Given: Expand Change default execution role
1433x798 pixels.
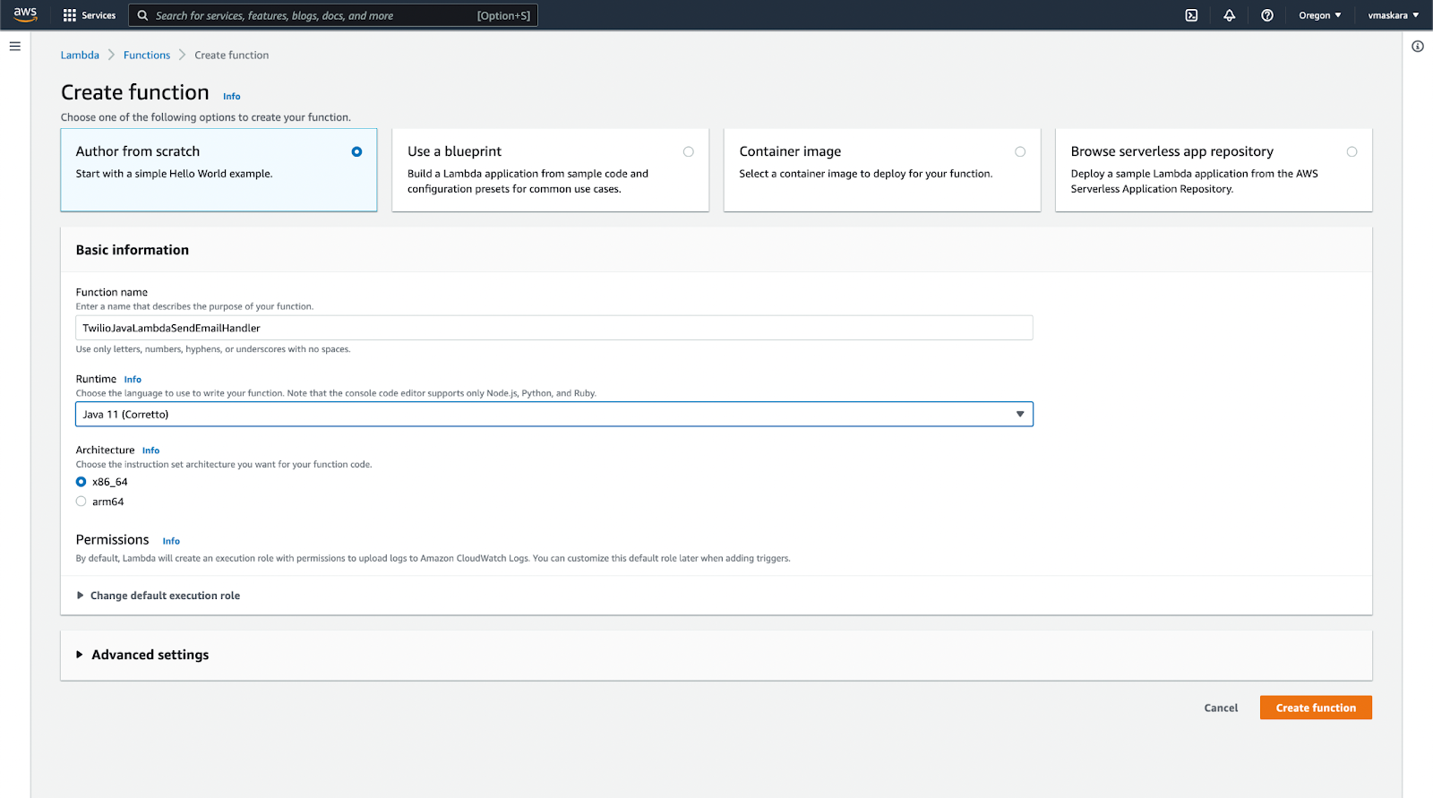Looking at the screenshot, I should coord(159,596).
